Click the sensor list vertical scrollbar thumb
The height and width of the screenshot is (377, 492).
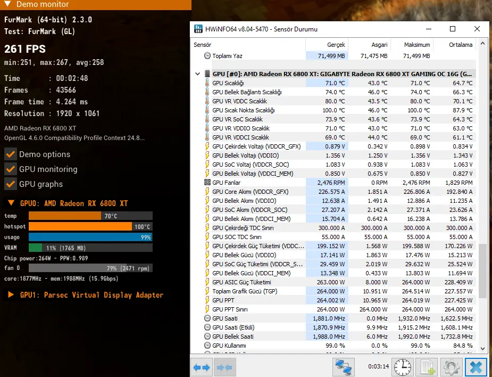[482, 270]
